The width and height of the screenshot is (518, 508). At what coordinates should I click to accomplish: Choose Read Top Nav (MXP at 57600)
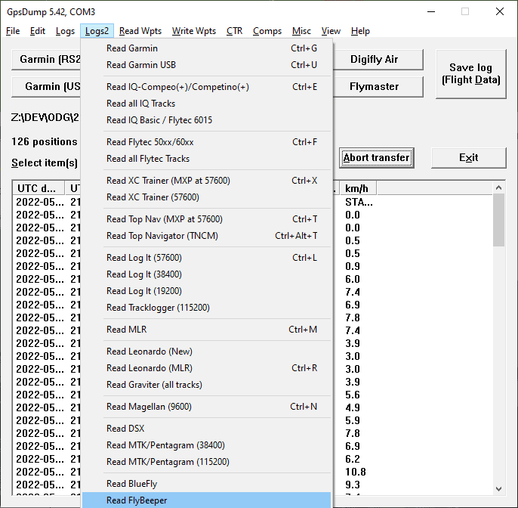[206, 219]
